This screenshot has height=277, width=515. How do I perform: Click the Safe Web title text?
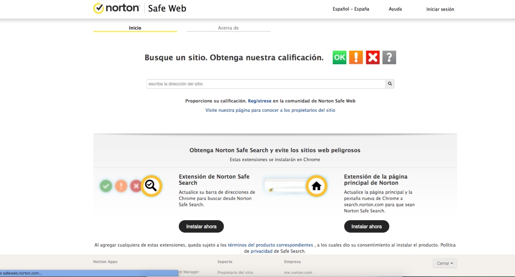coord(167,8)
